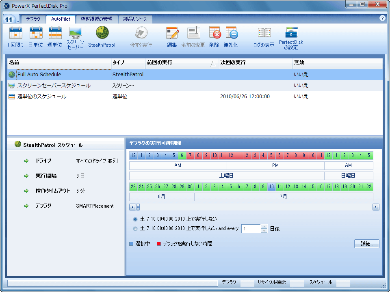Select the green 6 AM hour cell
The width and height of the screenshot is (390, 292).
pyautogui.click(x=182, y=155)
